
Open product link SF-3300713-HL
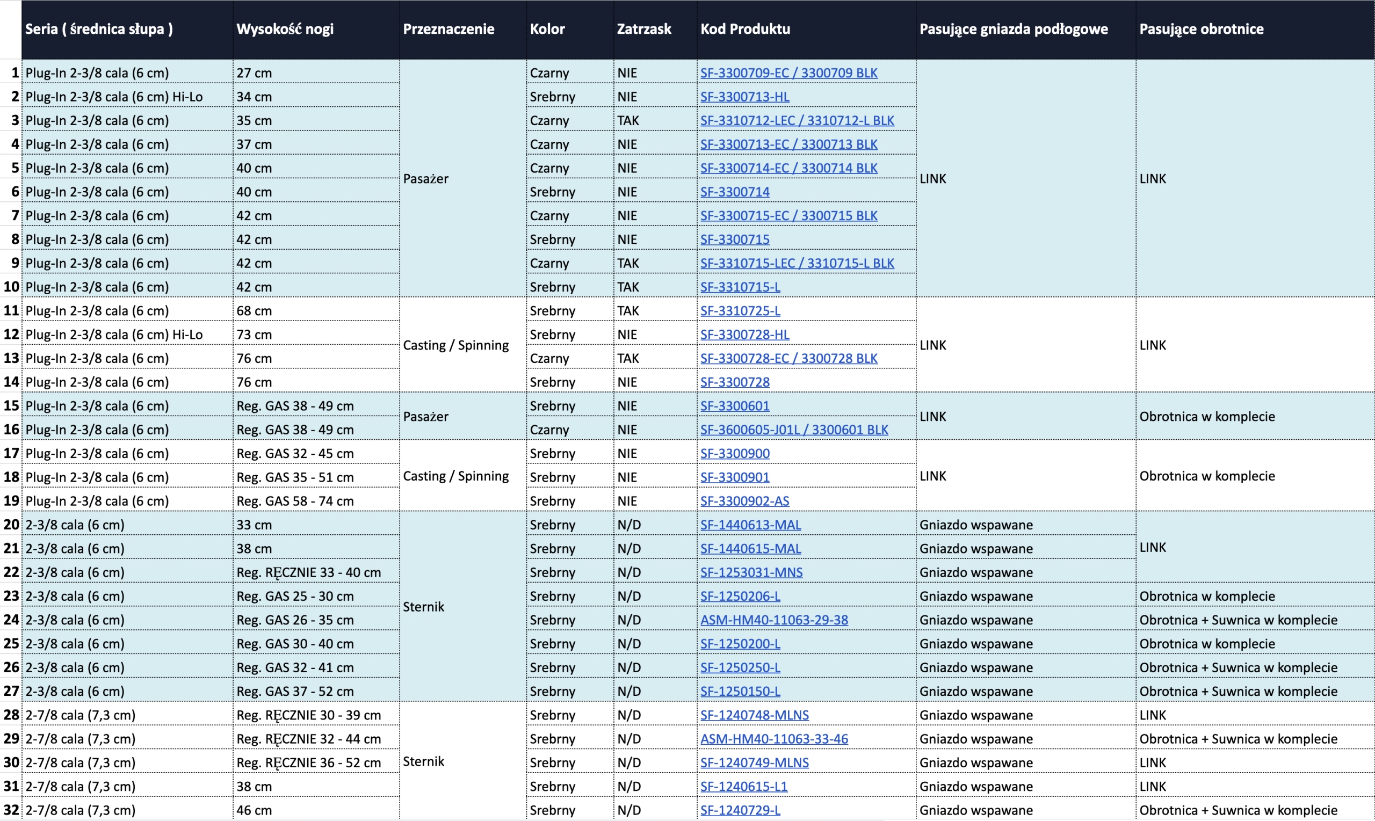(744, 97)
